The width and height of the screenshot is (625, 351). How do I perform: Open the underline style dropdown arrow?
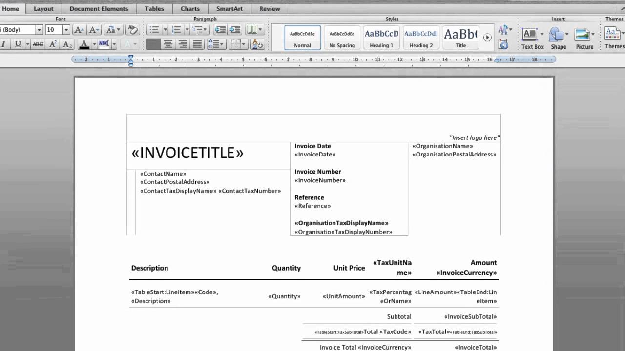tap(27, 44)
